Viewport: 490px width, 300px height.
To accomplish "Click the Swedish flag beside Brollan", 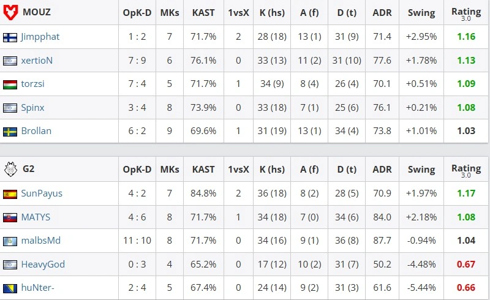I will tap(10, 132).
